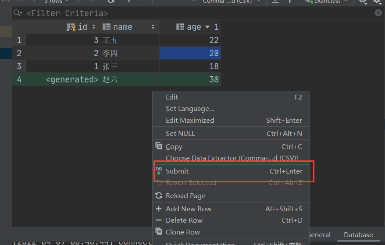Choose Edit from the context menu
Screen dimensions: 385x245
coord(231,97)
